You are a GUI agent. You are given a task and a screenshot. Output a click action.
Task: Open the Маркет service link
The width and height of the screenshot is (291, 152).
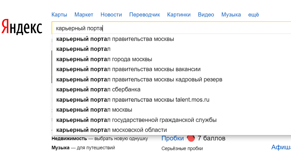click(x=84, y=15)
